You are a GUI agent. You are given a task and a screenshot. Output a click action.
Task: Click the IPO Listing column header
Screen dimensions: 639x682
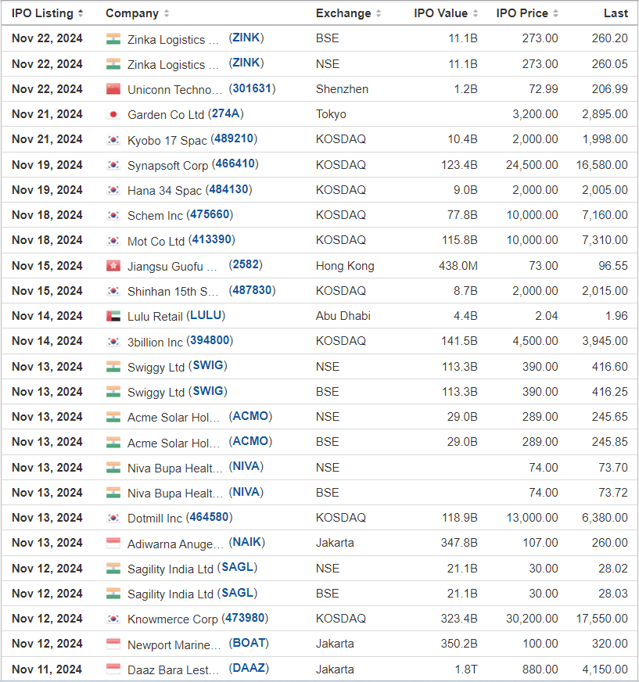click(x=43, y=13)
